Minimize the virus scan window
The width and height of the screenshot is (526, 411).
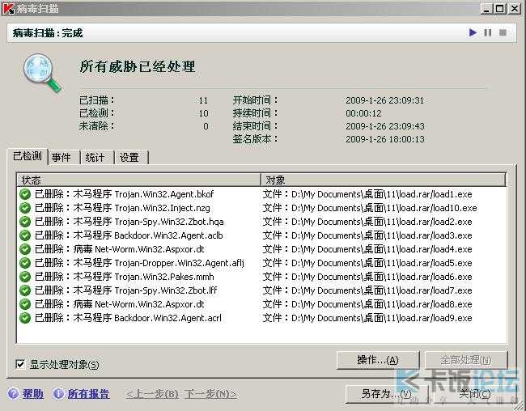click(x=486, y=8)
